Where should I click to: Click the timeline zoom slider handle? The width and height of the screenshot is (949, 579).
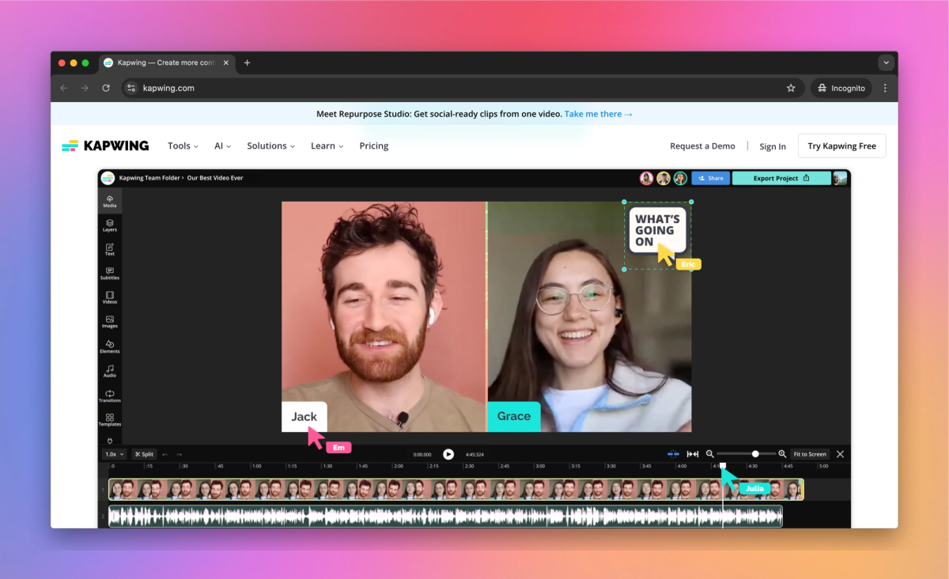[755, 454]
